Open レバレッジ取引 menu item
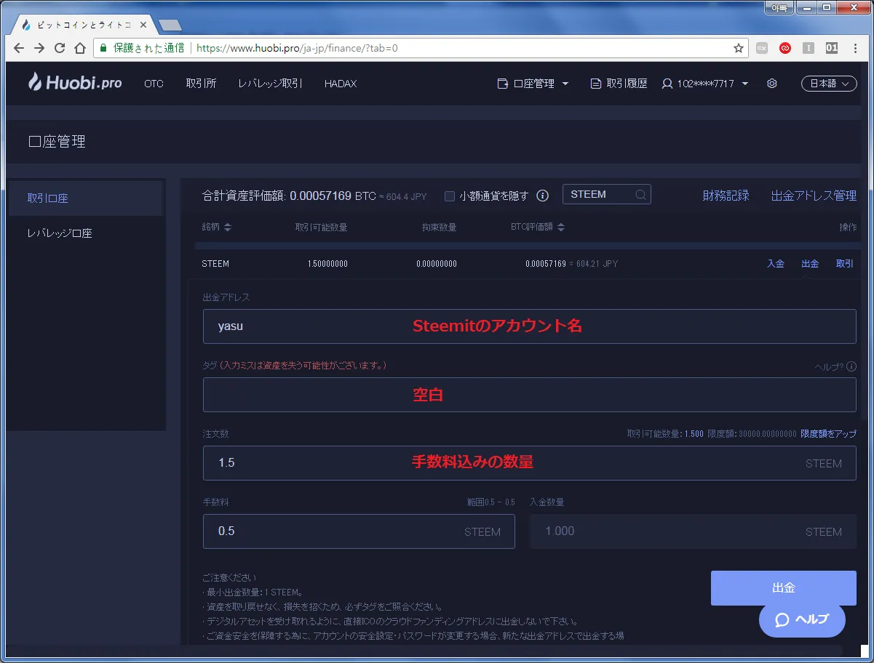Image resolution: width=874 pixels, height=663 pixels. pyautogui.click(x=270, y=84)
